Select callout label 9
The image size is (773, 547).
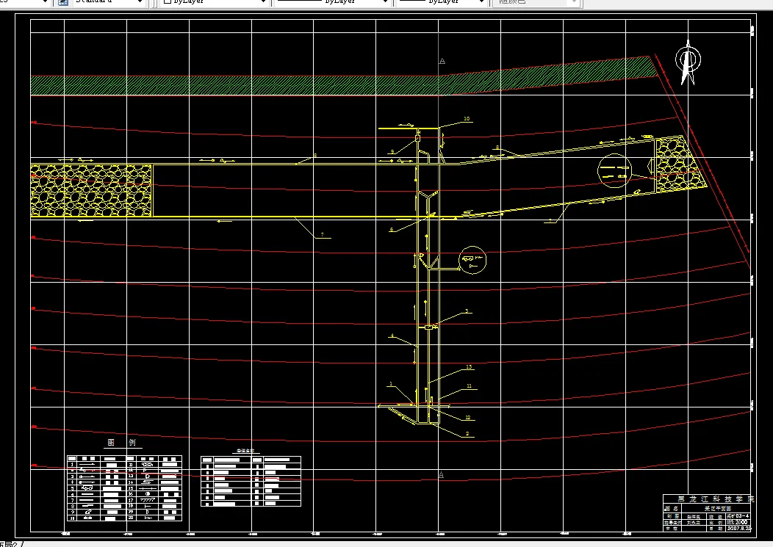point(392,152)
